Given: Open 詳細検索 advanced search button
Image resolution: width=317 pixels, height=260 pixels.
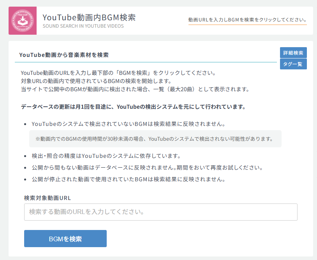Looking at the screenshot, I should click(x=293, y=53).
